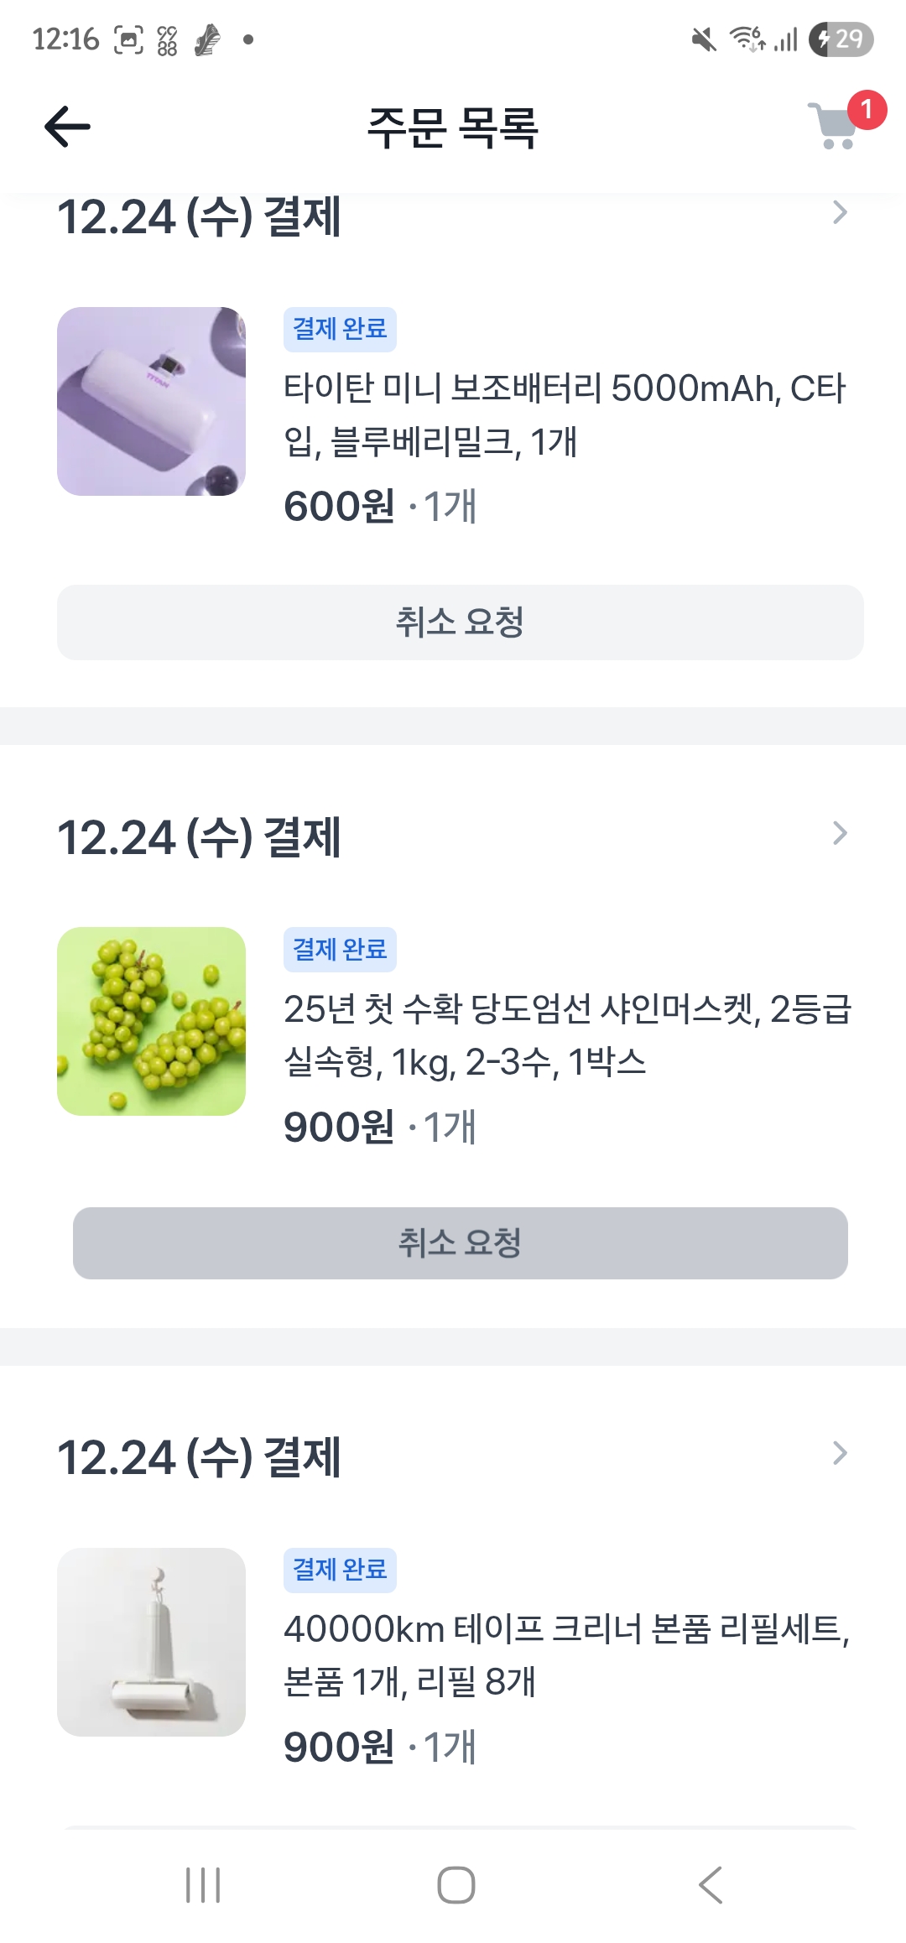The image size is (906, 1943).
Task: Expand the mini battery order details chevron
Action: [840, 213]
